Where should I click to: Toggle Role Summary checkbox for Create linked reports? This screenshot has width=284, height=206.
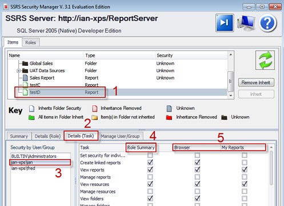click(x=150, y=163)
